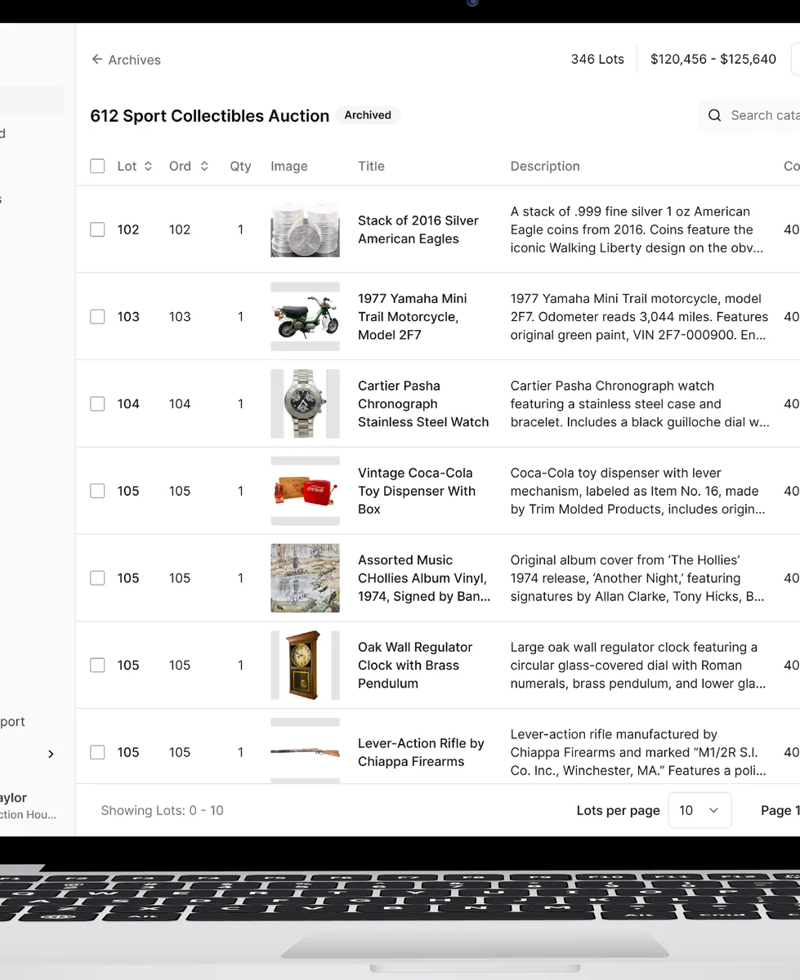Click description of large oak regulator clock
Screen dimensions: 800x980
click(x=638, y=665)
